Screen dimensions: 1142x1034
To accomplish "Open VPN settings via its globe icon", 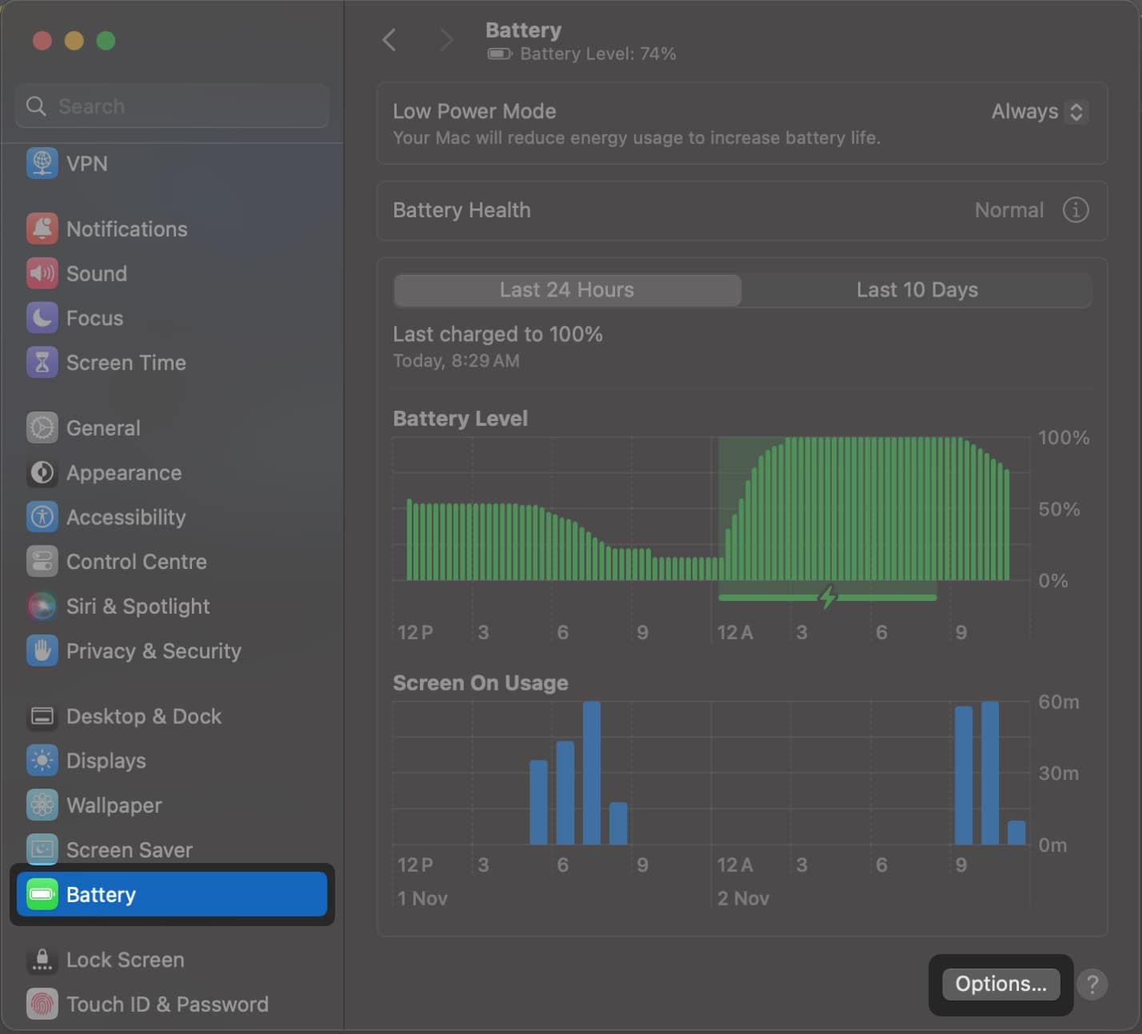I will 42,164.
